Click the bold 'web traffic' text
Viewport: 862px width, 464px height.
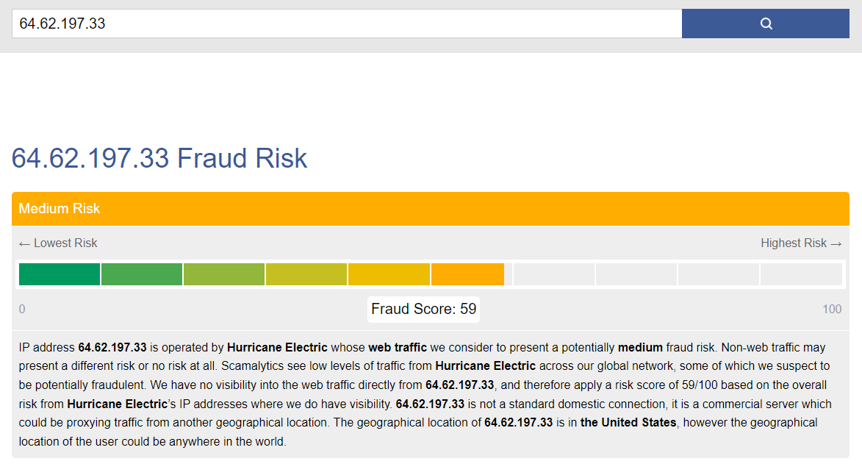point(398,347)
